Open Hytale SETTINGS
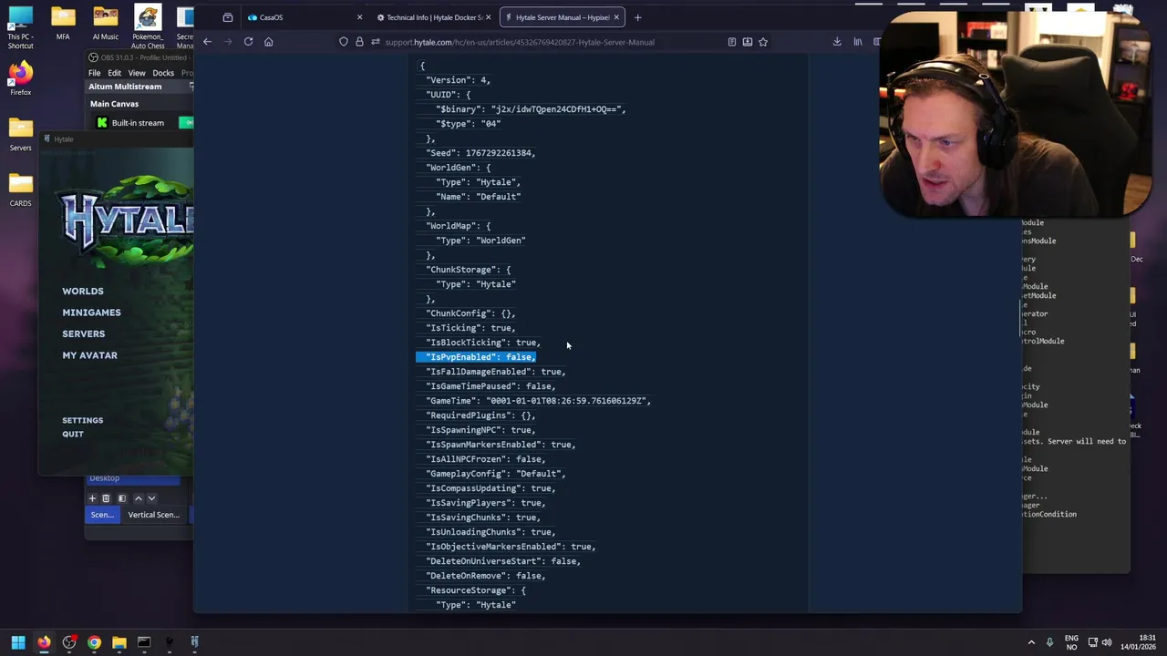This screenshot has height=656, width=1167. [x=82, y=421]
